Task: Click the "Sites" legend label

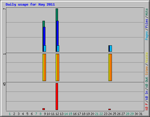Action: [147, 71]
